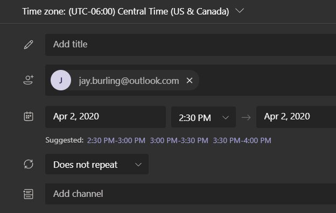
Task: Click the recurrence arrows icon
Action: click(x=29, y=164)
